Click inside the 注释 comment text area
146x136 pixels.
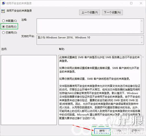pos(89,26)
